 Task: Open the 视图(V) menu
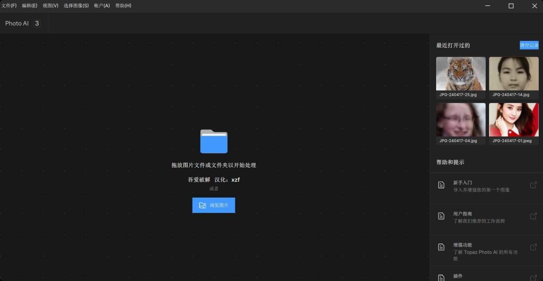(x=51, y=6)
